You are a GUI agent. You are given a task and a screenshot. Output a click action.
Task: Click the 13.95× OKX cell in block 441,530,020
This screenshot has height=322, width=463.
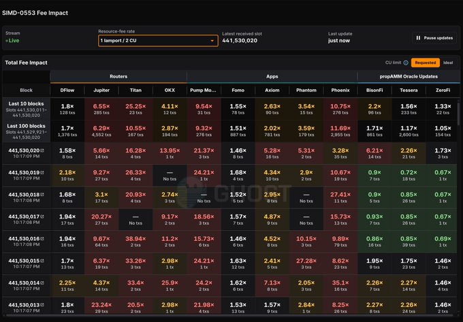(x=170, y=153)
